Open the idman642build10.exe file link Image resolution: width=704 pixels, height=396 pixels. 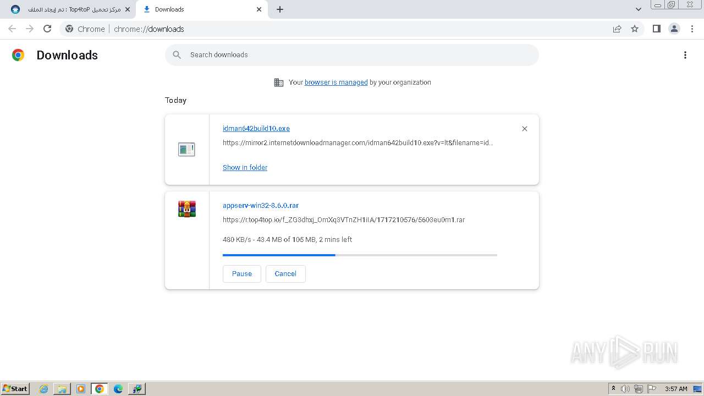(256, 128)
